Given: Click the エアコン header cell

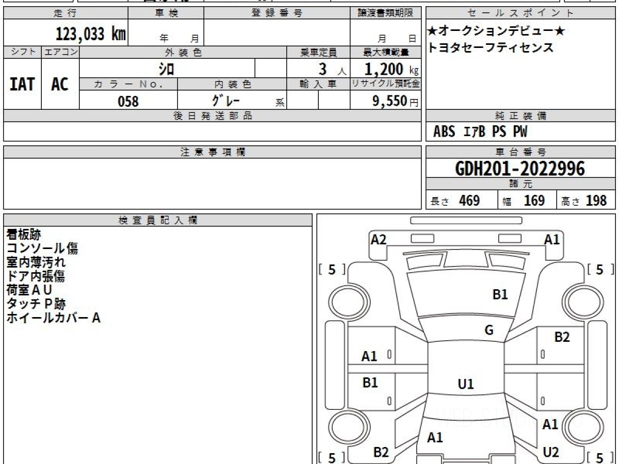Looking at the screenshot, I should (60, 52).
